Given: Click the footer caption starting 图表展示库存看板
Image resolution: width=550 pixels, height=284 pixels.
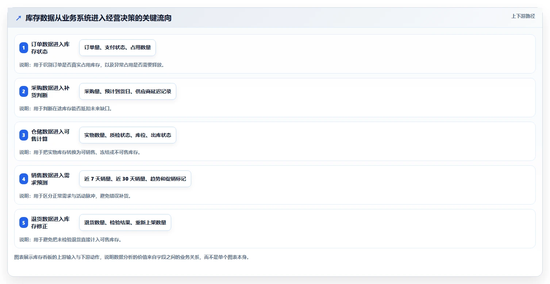Looking at the screenshot, I should (x=132, y=257).
